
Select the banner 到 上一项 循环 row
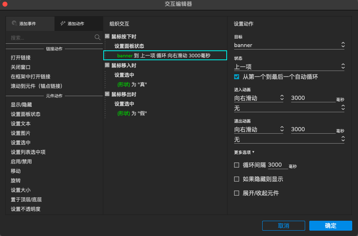165,55
